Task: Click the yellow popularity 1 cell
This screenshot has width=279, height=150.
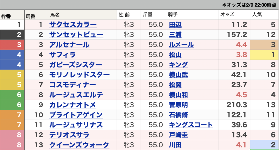Action: (264, 55)
